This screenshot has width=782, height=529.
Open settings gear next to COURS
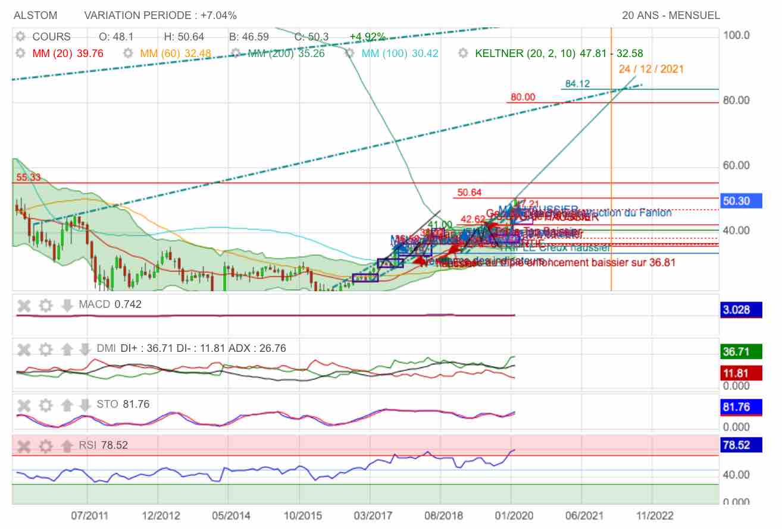click(x=21, y=37)
